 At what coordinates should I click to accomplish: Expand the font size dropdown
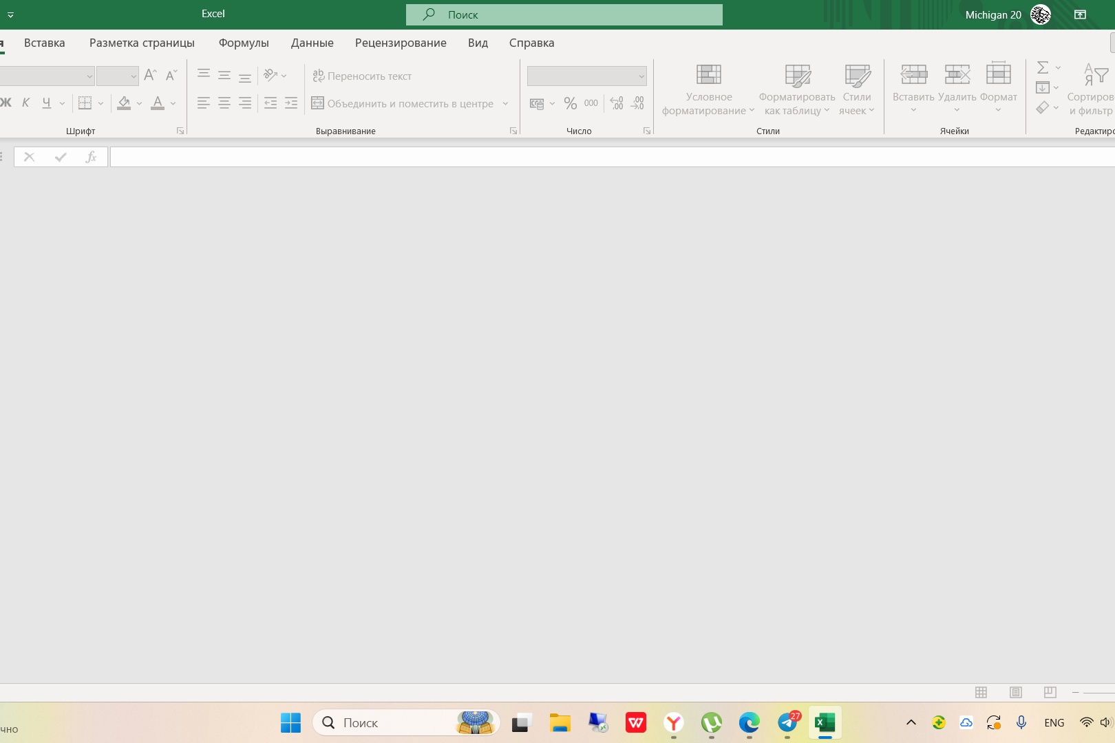click(x=134, y=76)
